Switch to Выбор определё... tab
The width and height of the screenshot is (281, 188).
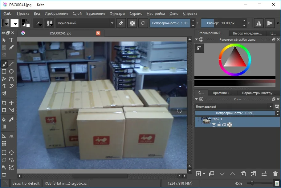(247, 33)
